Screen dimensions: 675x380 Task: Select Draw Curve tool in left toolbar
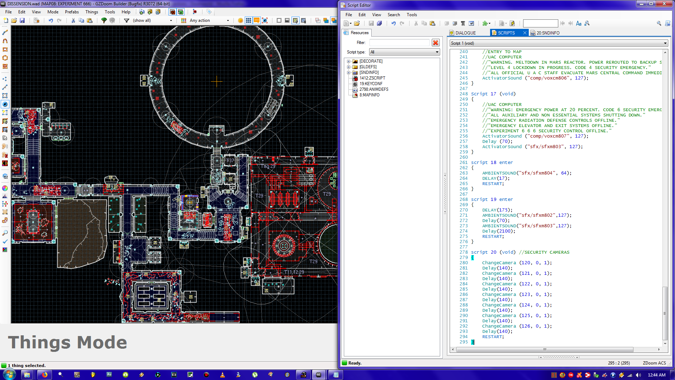pos(5,41)
